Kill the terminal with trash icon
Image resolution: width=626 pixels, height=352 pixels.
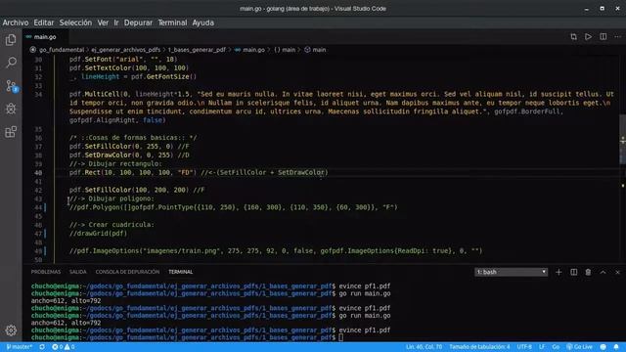588,272
